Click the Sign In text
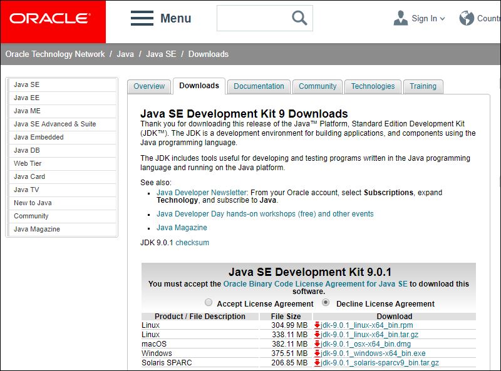 point(425,19)
